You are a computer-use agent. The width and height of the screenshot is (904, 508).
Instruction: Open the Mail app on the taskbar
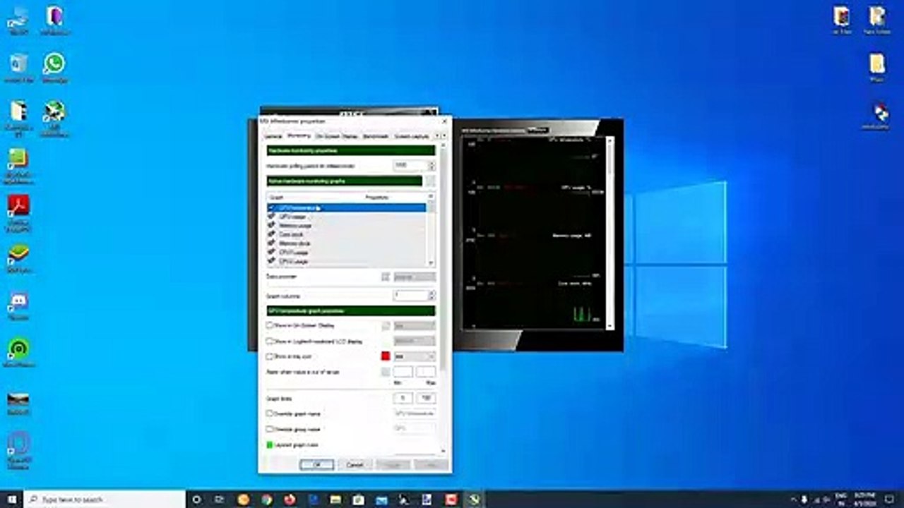click(381, 500)
